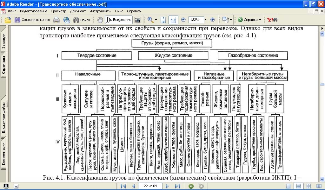Screen dimensions: 325x190
Task: Open the Просмотр menu
Action: pyautogui.click(x=58, y=11)
